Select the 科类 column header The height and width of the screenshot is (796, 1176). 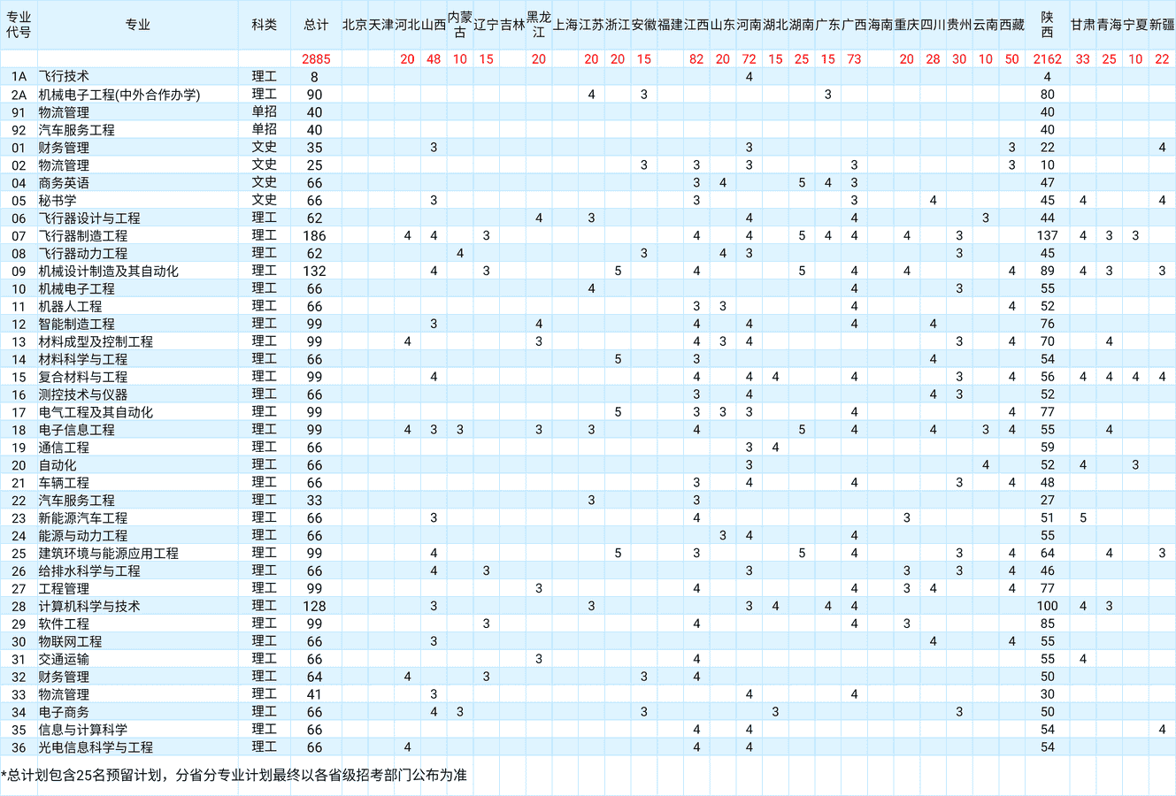[264, 25]
